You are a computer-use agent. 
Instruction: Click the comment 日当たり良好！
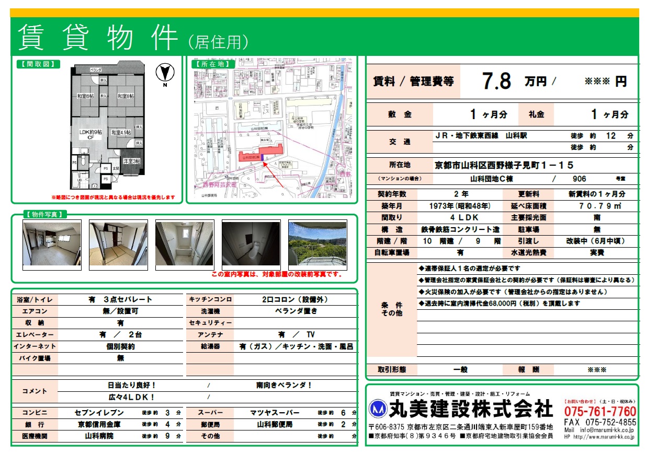tap(132, 385)
